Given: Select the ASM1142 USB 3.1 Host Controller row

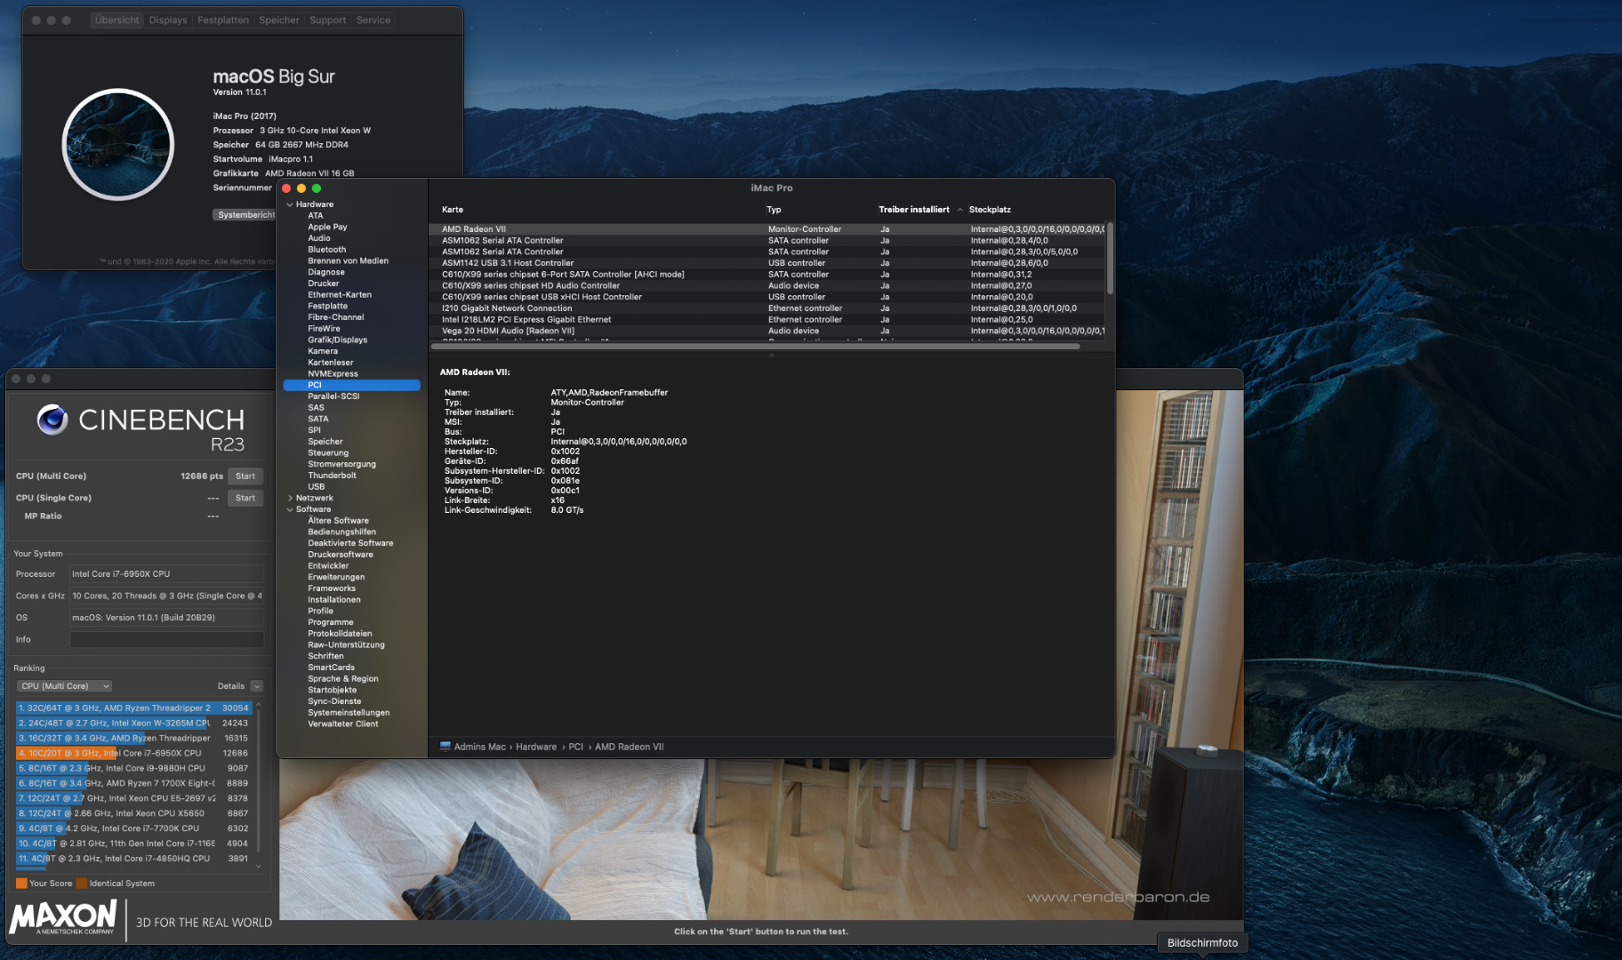Looking at the screenshot, I should pos(768,263).
